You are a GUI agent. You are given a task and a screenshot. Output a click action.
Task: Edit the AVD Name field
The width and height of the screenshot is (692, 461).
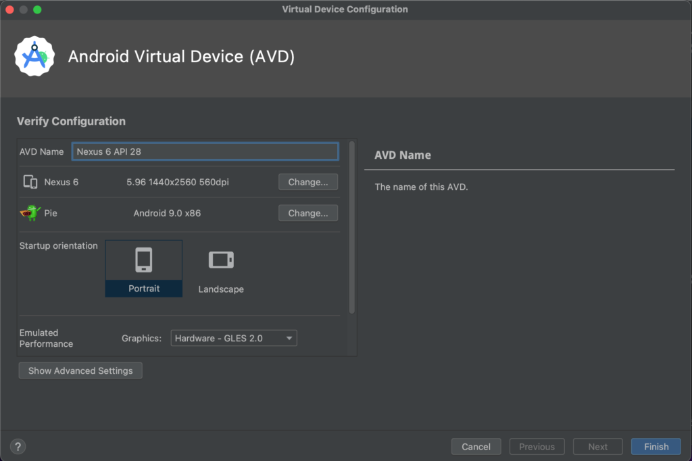205,151
